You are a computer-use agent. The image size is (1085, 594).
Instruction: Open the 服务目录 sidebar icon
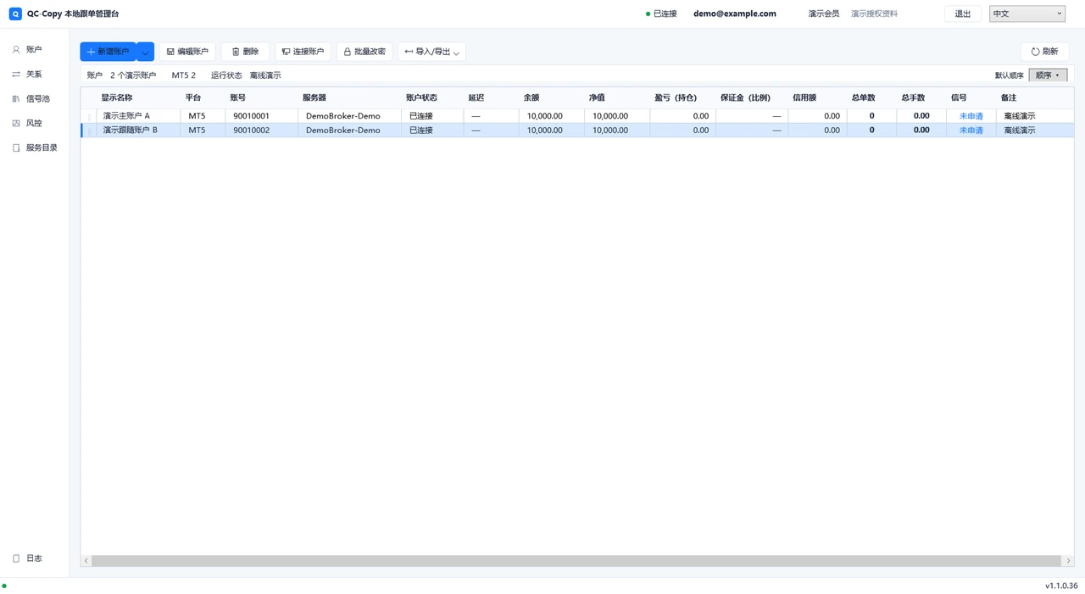click(x=16, y=147)
